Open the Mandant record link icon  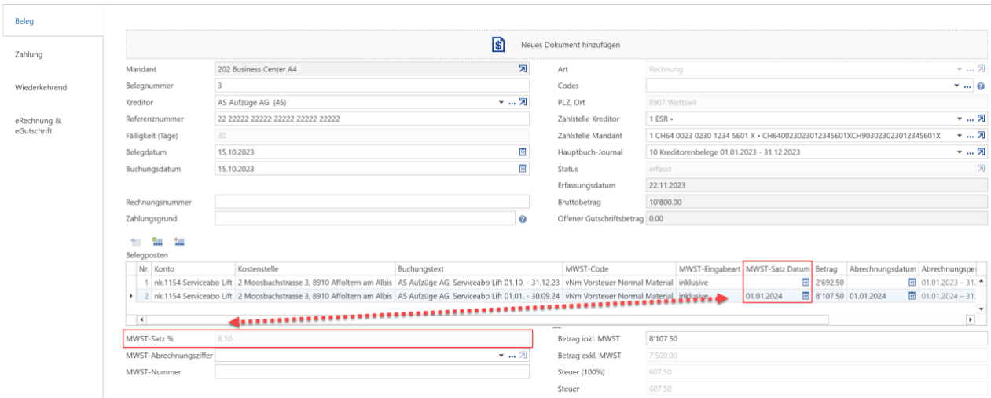click(x=524, y=69)
